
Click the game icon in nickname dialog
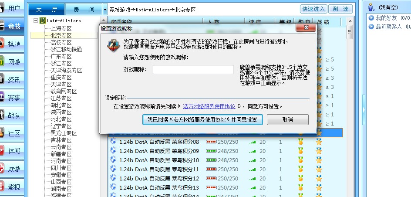pos(114,45)
